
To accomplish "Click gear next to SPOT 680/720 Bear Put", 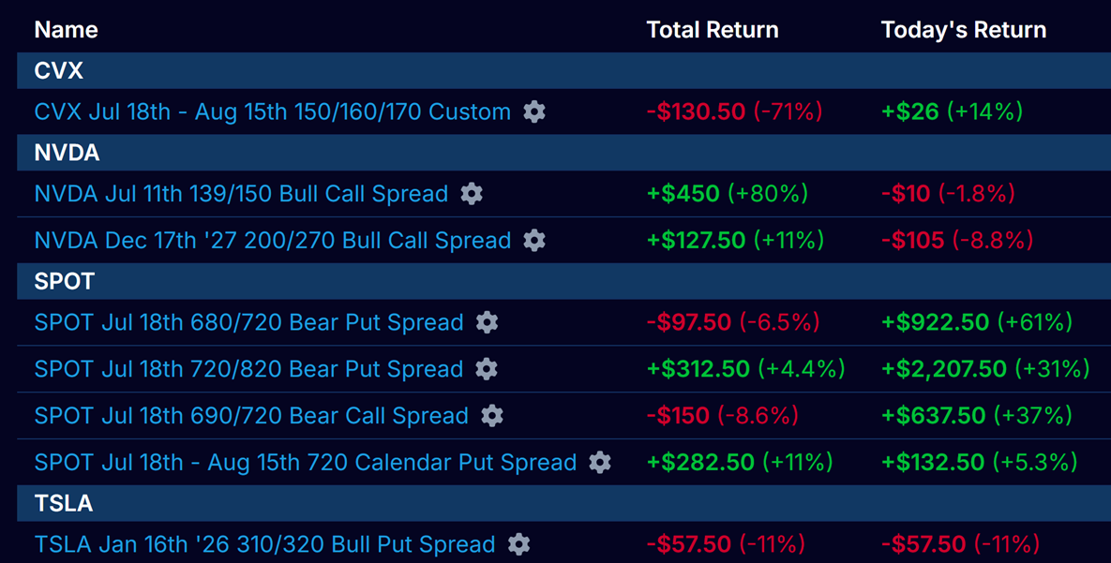I will click(x=487, y=322).
